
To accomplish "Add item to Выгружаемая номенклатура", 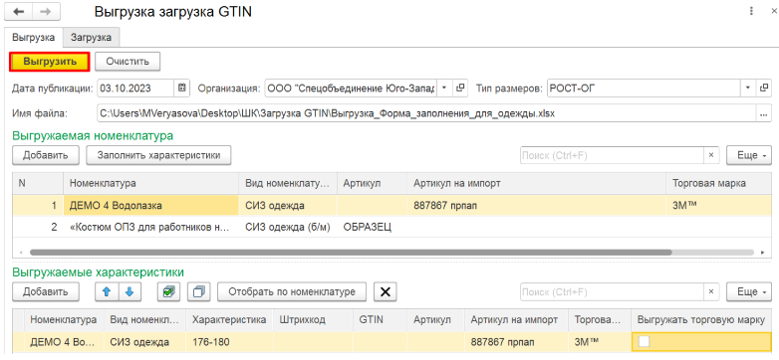I will coord(45,155).
